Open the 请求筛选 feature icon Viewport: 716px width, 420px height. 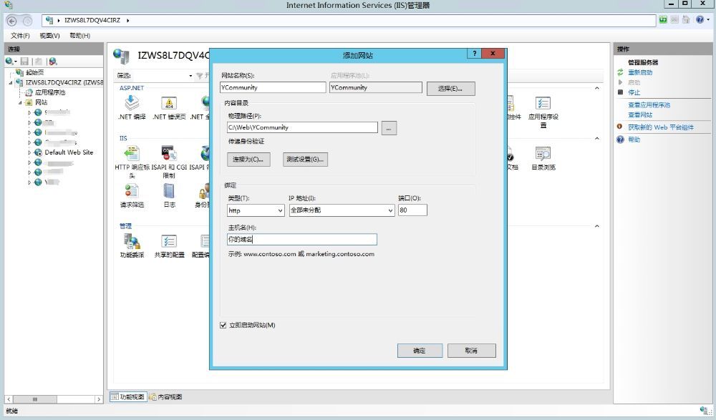pyautogui.click(x=132, y=191)
